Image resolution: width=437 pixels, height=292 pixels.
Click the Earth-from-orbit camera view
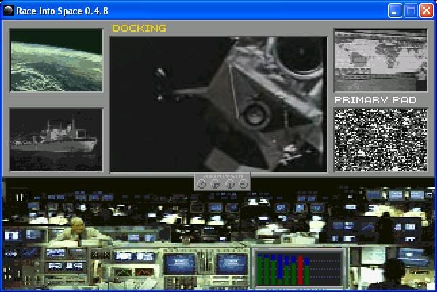(x=56, y=60)
